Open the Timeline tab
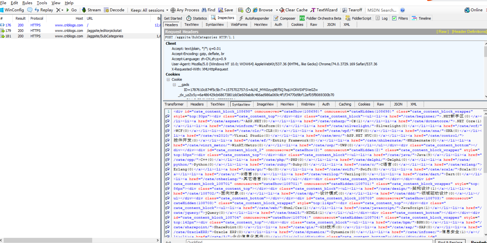 coord(421,18)
